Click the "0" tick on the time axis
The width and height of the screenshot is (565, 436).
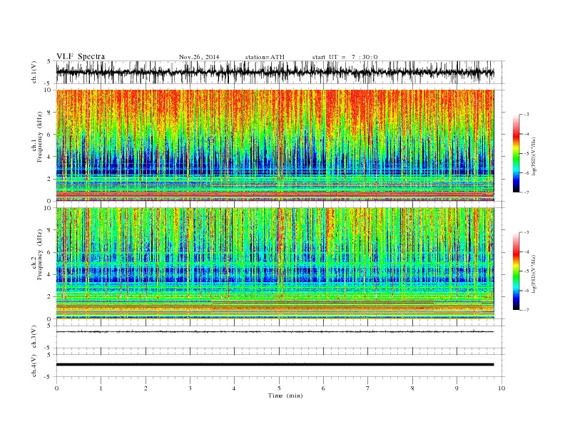tap(56, 388)
